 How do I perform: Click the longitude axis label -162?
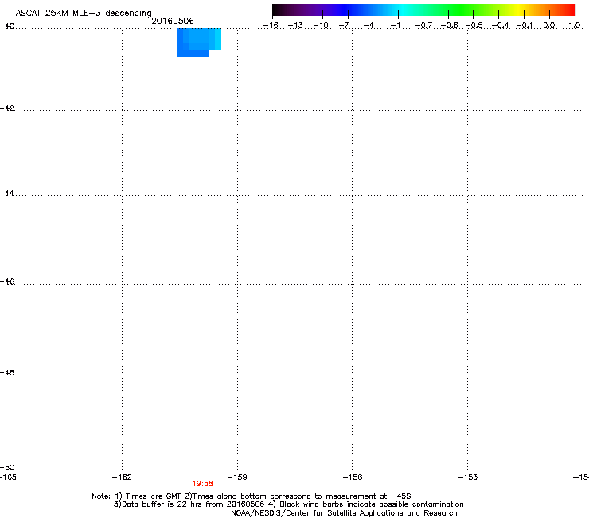(122, 477)
